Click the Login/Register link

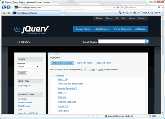(25, 85)
